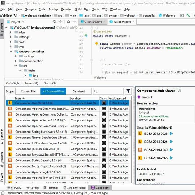Expand the tmp folder
This screenshot has width=195, height=195.
pyautogui.click(x=11, y=47)
